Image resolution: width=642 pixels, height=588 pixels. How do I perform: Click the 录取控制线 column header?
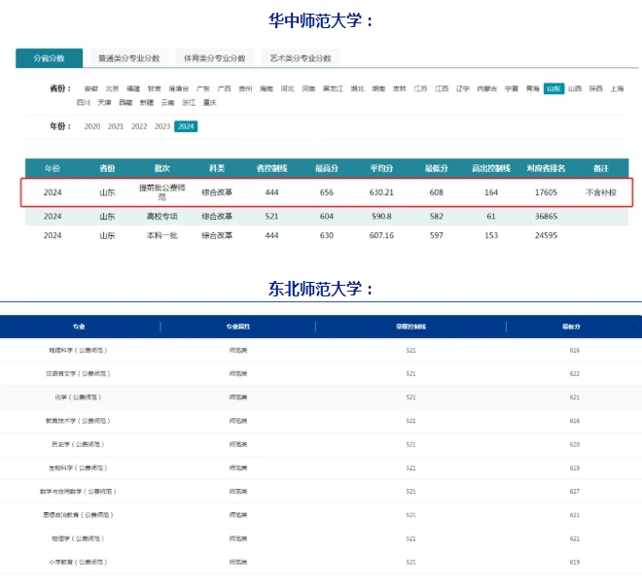click(410, 327)
